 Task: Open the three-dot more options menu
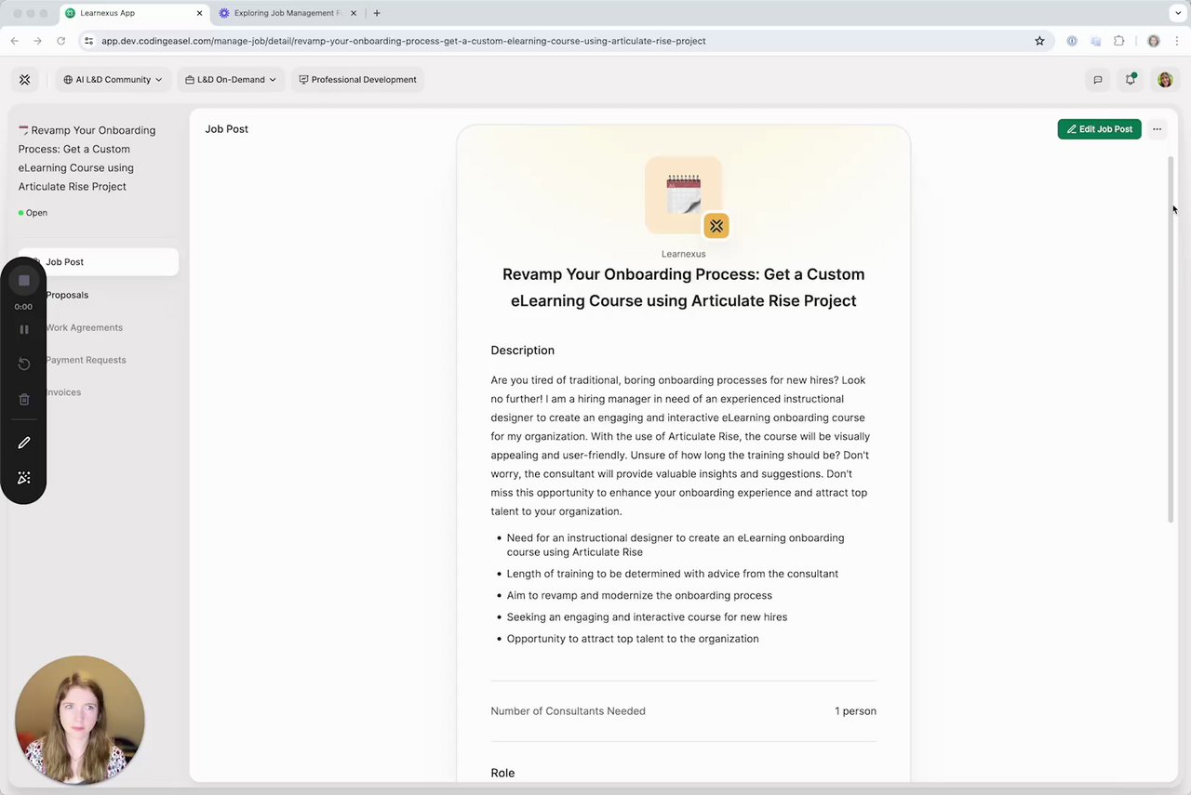click(1157, 129)
